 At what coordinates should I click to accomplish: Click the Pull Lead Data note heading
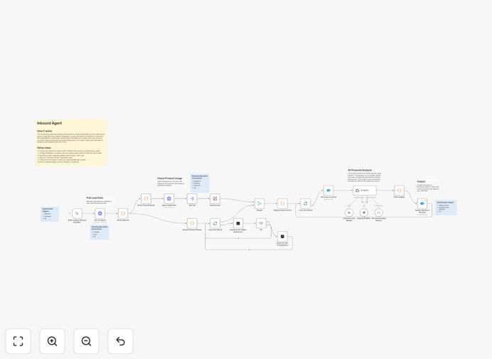pos(95,198)
